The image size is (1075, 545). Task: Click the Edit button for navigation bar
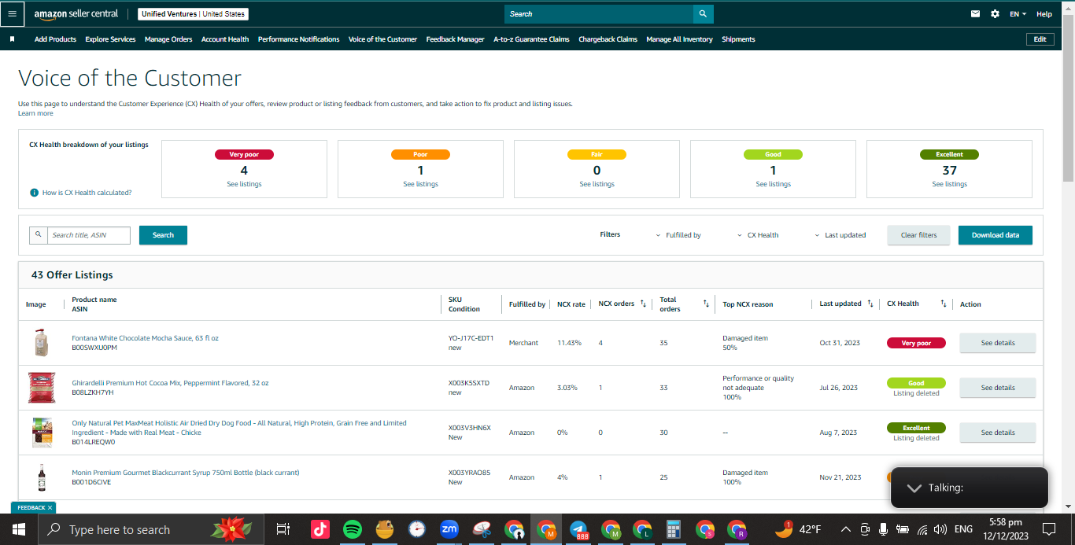[x=1040, y=39]
